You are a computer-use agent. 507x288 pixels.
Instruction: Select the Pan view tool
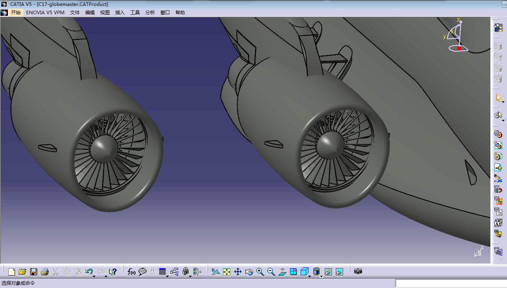238,272
